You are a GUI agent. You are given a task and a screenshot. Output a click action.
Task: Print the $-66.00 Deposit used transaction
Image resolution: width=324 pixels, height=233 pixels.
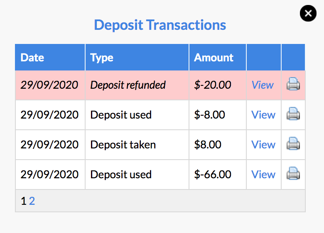click(293, 173)
